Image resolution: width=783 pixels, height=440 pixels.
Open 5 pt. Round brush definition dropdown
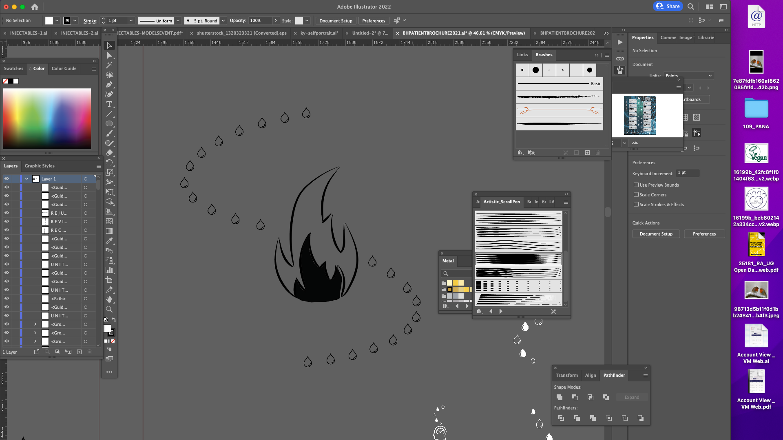click(x=223, y=21)
